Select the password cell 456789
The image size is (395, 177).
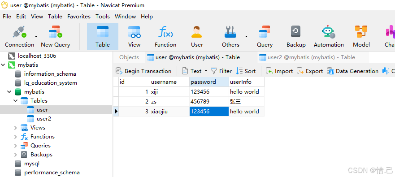tap(209, 102)
